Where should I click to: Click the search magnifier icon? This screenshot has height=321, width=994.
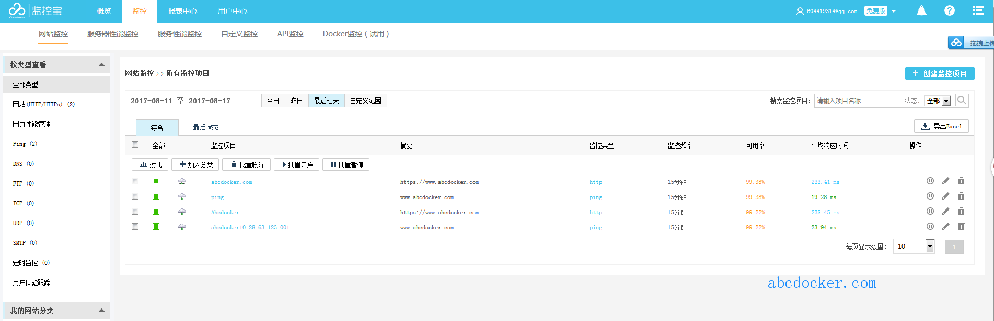click(x=962, y=101)
